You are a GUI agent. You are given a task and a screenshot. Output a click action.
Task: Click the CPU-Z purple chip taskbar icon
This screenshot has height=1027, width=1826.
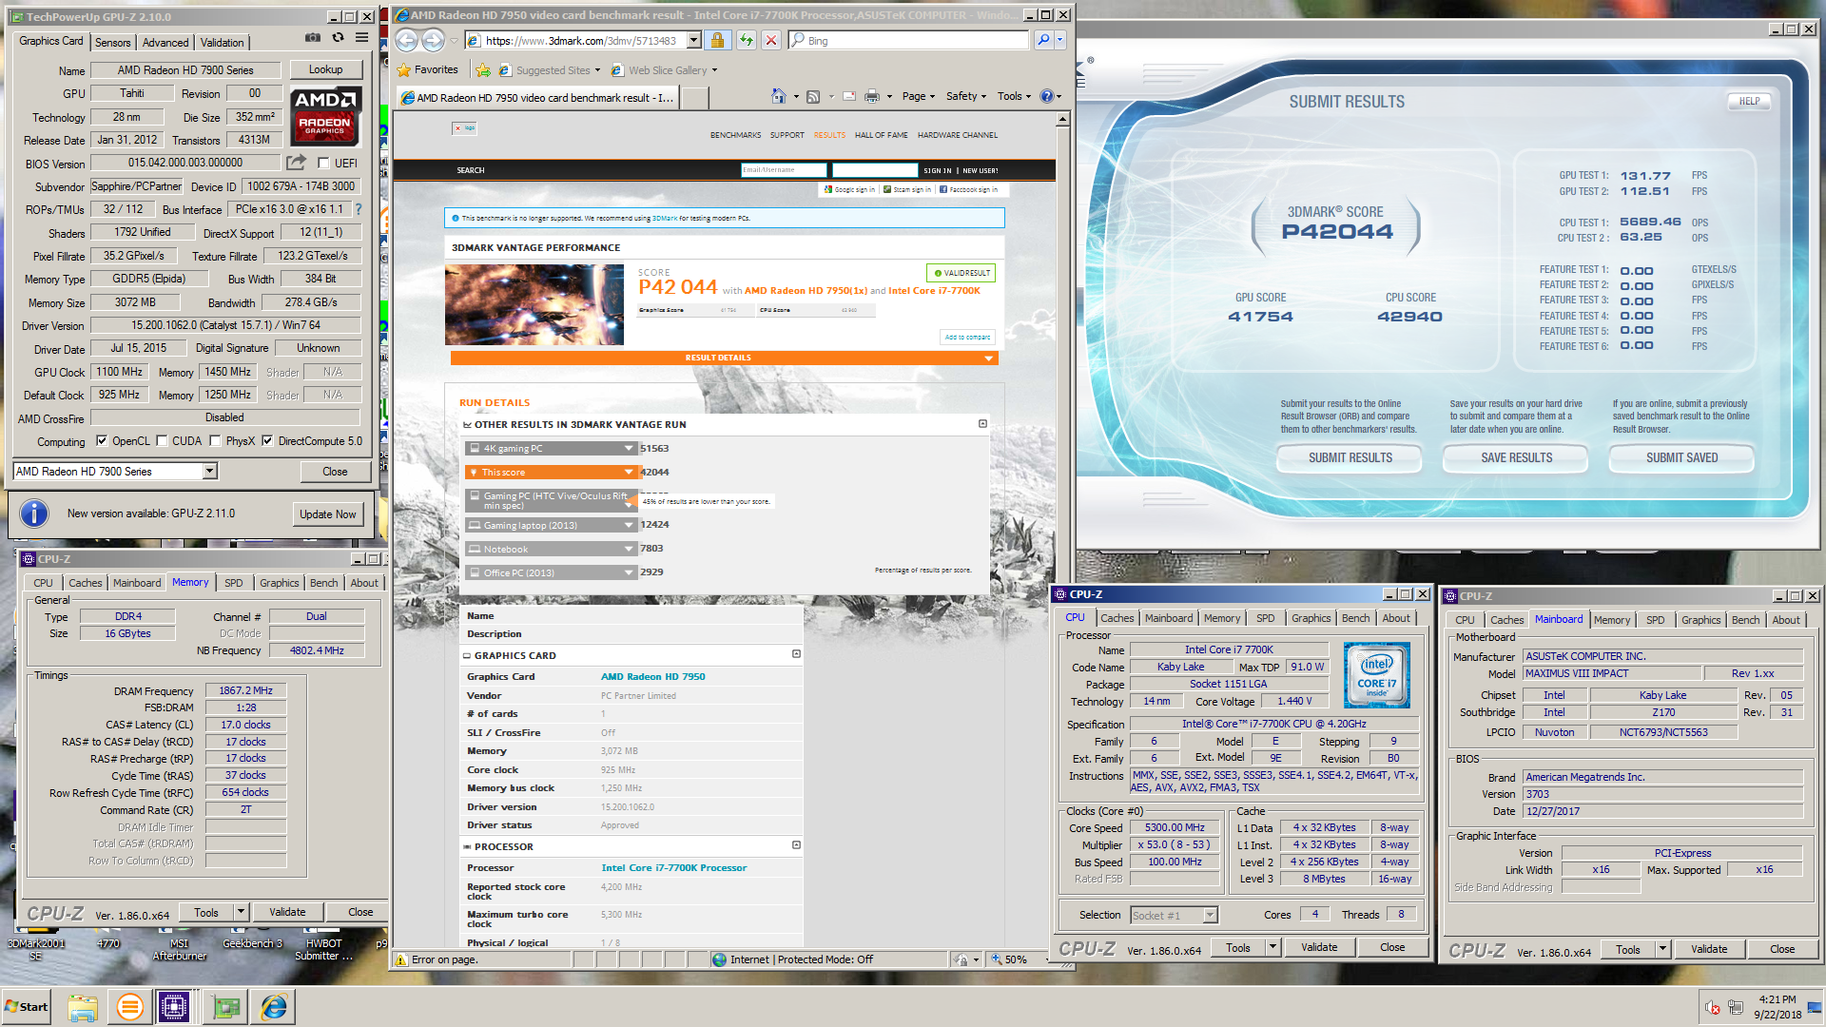point(175,1006)
